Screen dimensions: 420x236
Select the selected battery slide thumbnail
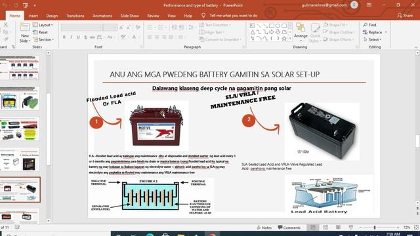(20, 189)
